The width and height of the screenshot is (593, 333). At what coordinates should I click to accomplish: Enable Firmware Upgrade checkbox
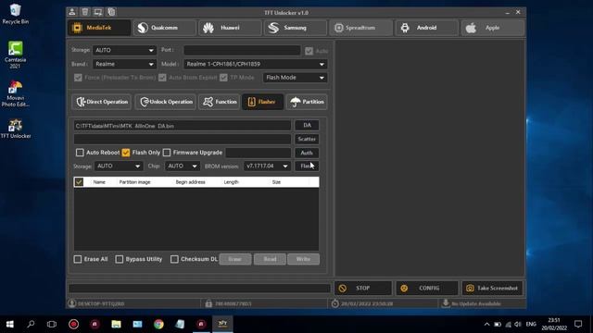[167, 153]
